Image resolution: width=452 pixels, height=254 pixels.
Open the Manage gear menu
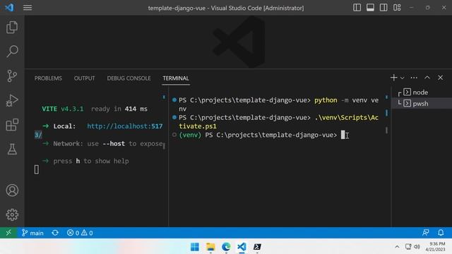[x=12, y=214]
